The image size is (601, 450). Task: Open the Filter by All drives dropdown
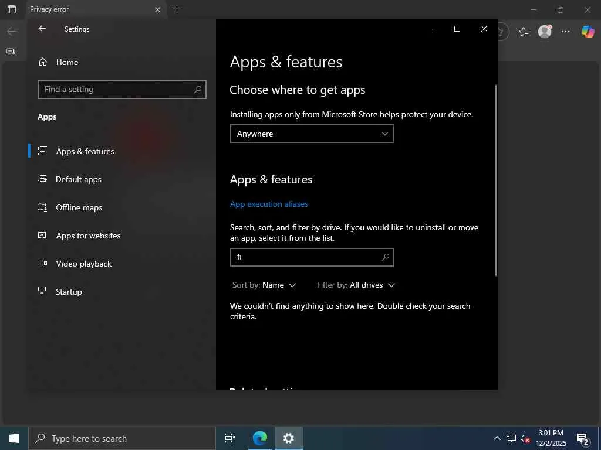[x=356, y=285]
